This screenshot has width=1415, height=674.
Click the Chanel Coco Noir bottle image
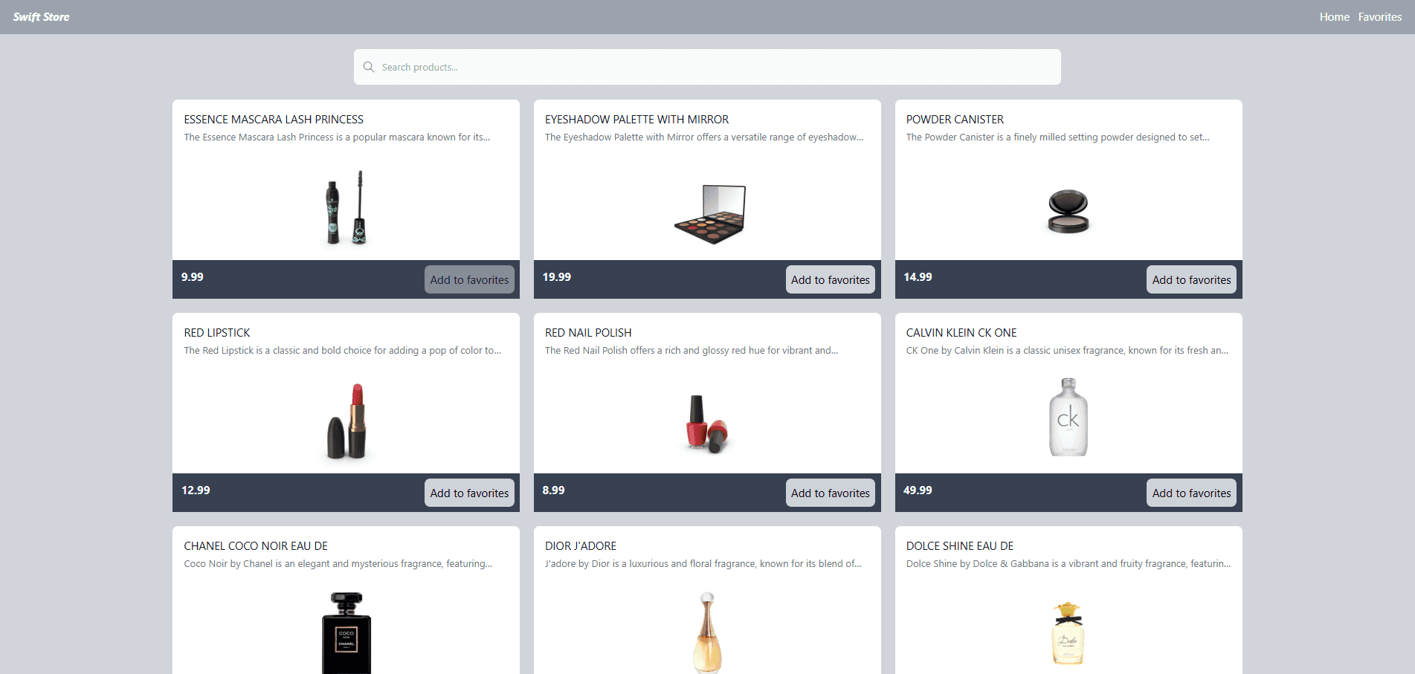point(347,633)
